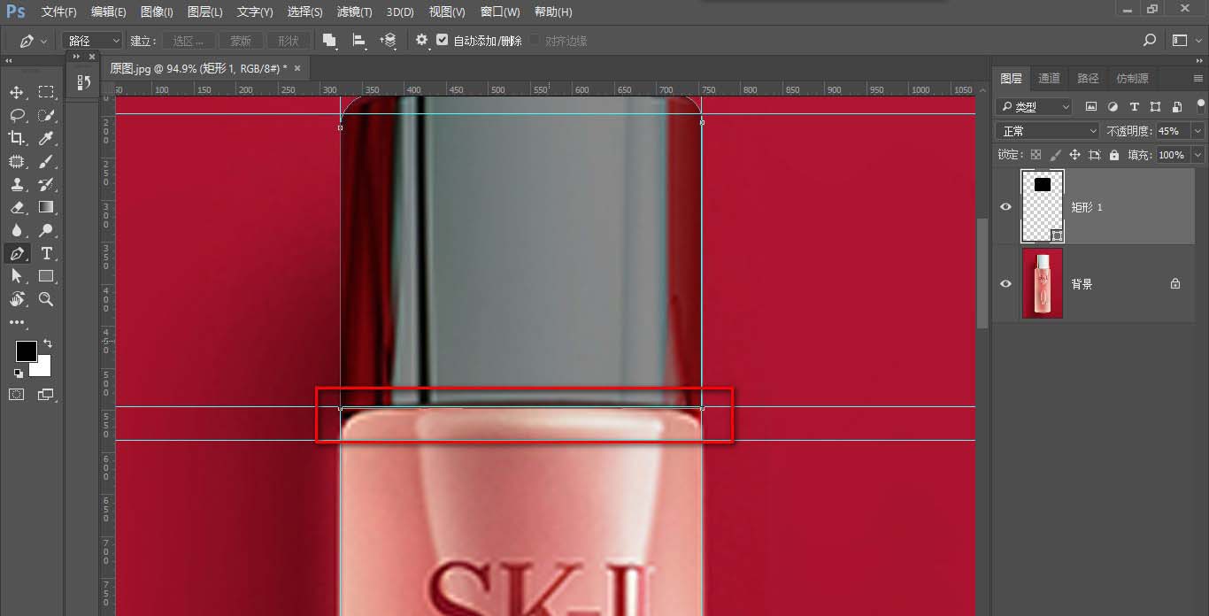Open the History panel icon
This screenshot has width=1209, height=616.
[82, 82]
